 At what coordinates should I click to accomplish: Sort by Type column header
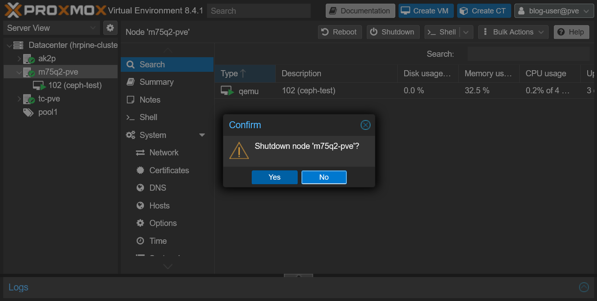pos(245,73)
